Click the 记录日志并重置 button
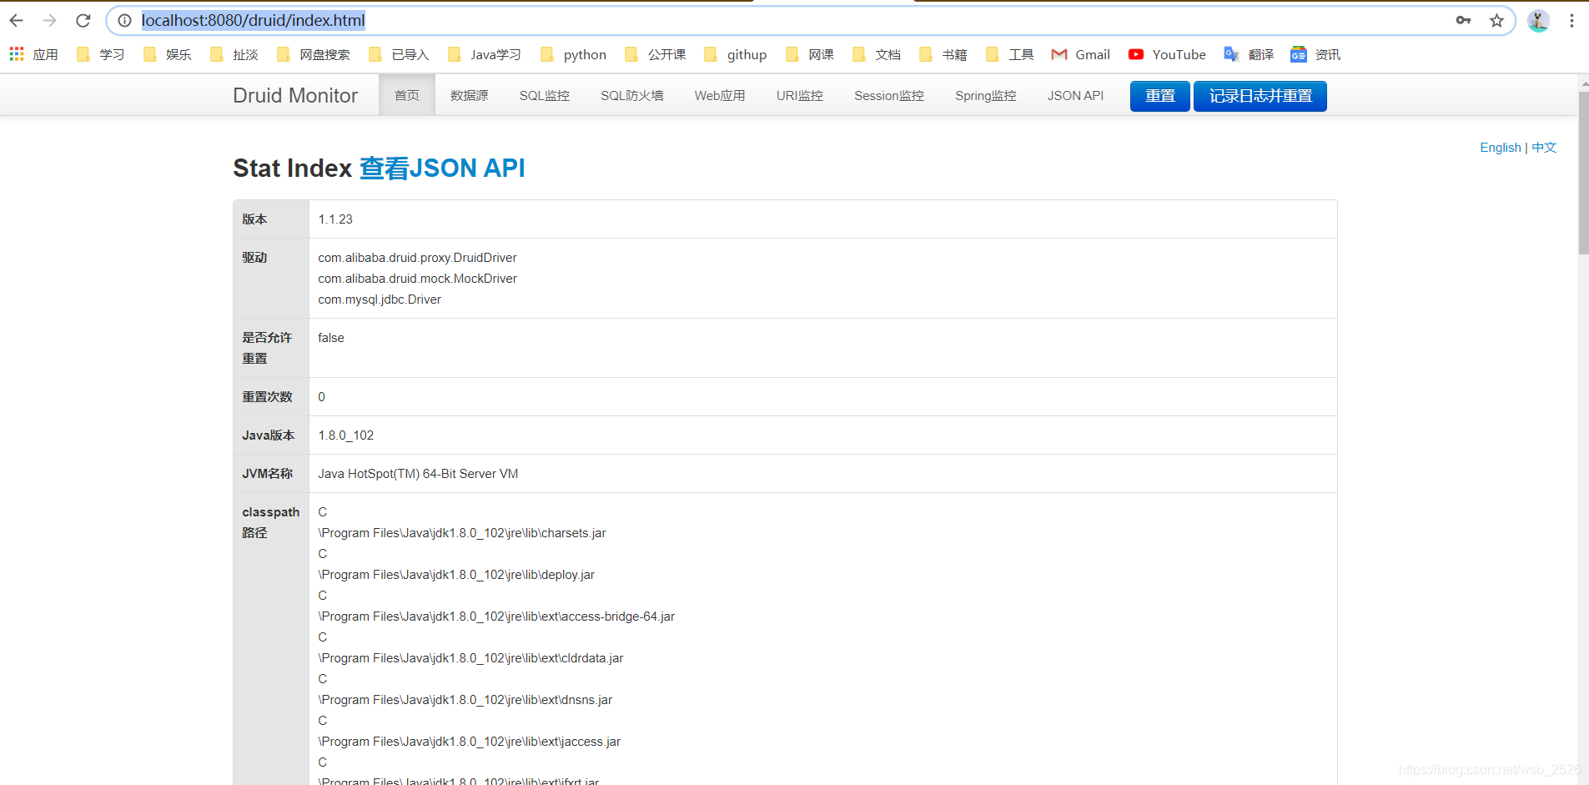1589x785 pixels. point(1260,96)
